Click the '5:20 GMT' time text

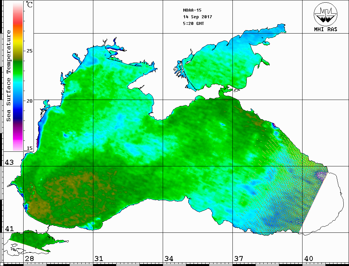tap(193, 23)
